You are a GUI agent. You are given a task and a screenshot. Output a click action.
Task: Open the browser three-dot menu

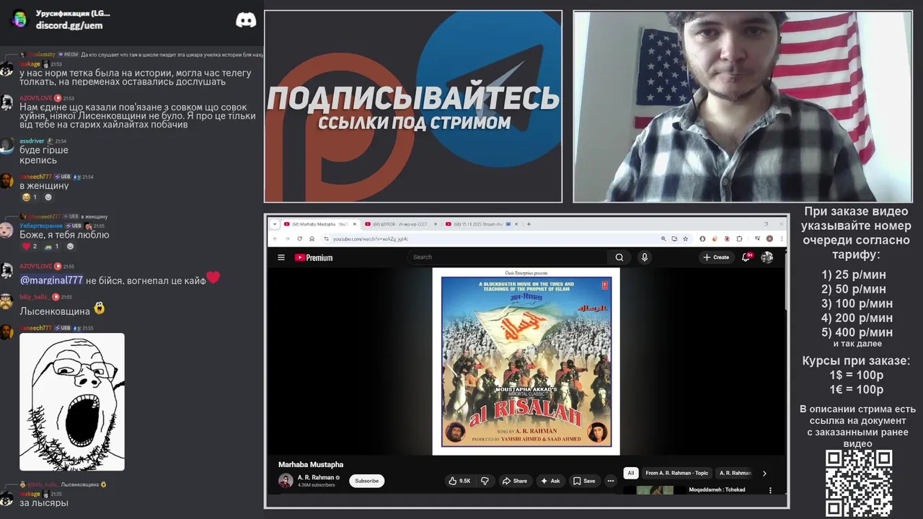pyautogui.click(x=782, y=239)
